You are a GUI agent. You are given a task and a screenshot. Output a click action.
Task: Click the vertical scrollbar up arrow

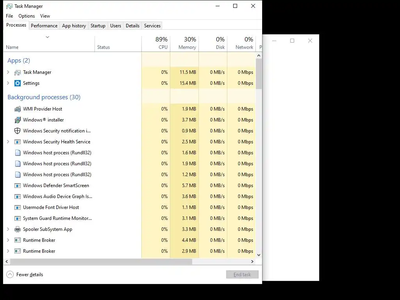(x=259, y=55)
